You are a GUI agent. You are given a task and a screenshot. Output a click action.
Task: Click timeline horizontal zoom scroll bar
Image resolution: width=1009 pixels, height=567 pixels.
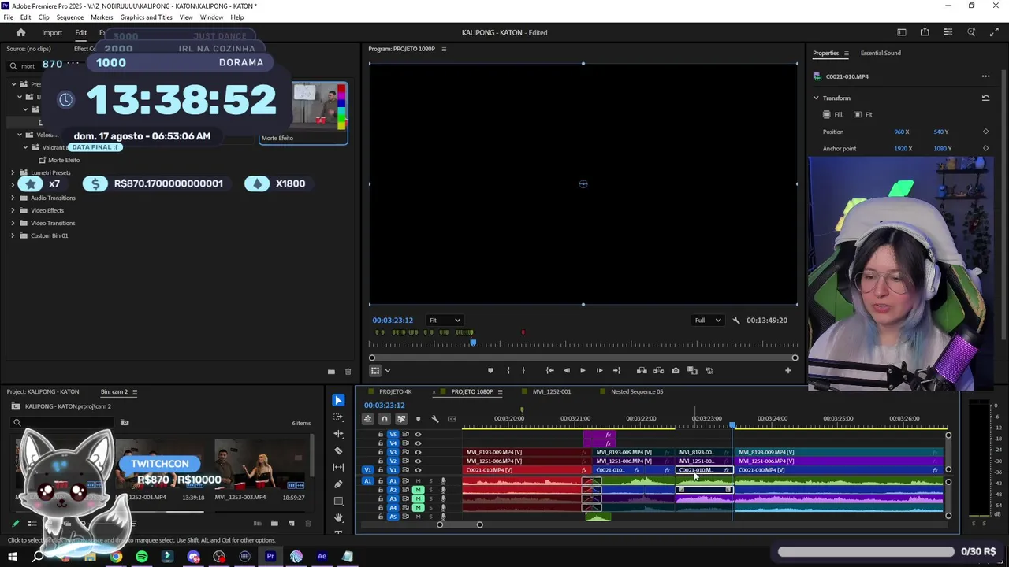460,525
